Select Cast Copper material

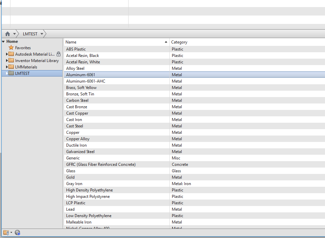coord(77,113)
